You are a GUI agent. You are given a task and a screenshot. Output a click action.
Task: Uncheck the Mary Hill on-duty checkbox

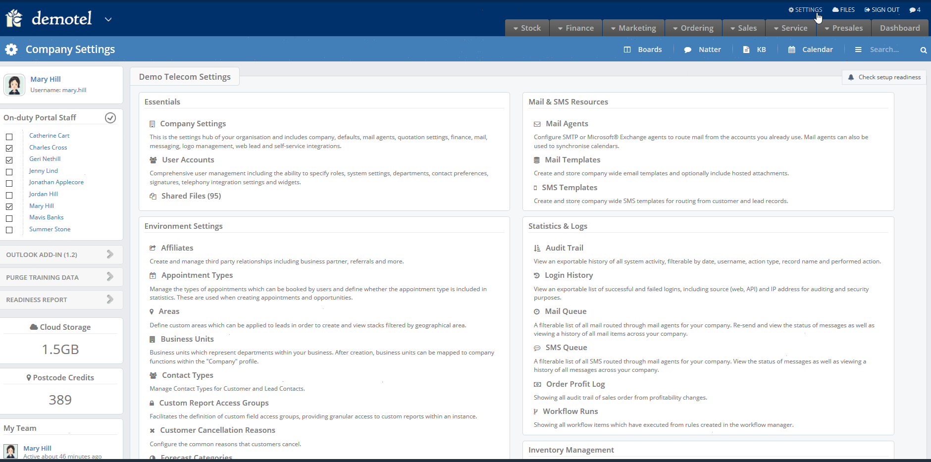(9, 206)
